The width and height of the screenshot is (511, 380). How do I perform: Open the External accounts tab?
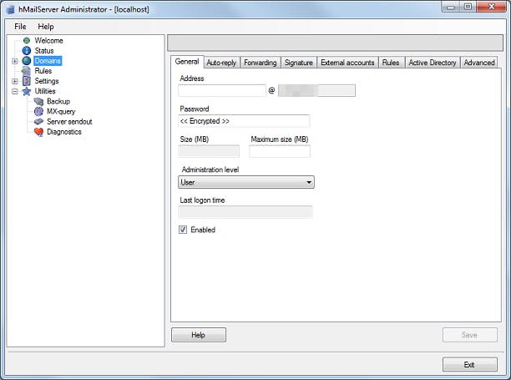click(x=347, y=63)
